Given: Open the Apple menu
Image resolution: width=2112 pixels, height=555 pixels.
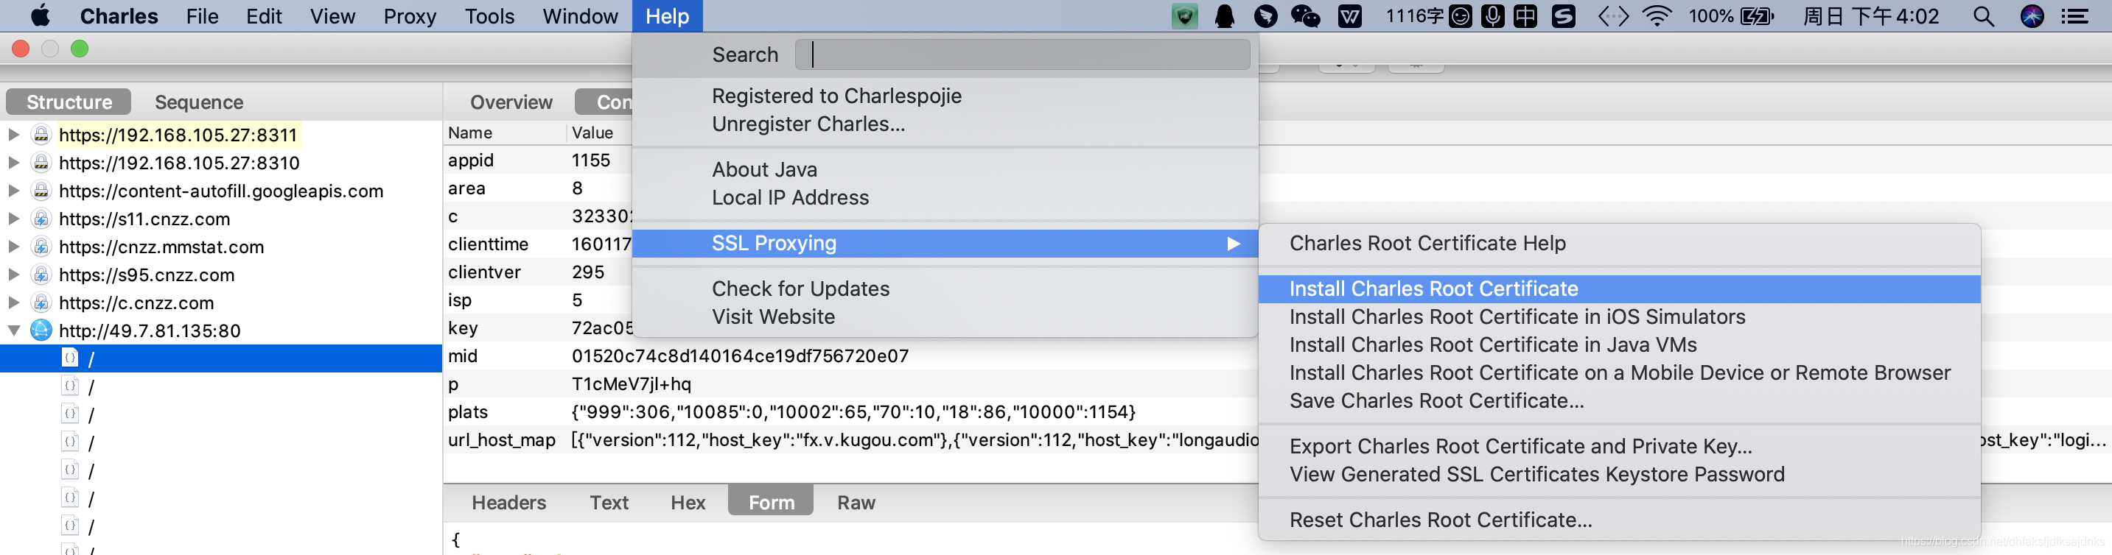Looking at the screenshot, I should pyautogui.click(x=41, y=15).
